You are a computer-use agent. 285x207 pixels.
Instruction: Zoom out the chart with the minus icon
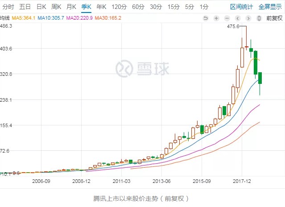point(227,18)
